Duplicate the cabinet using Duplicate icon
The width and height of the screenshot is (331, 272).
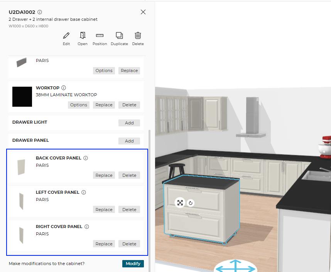119,36
